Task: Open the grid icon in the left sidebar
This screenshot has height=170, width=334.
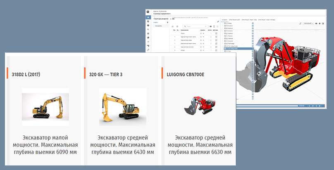Action: pyautogui.click(x=148, y=33)
